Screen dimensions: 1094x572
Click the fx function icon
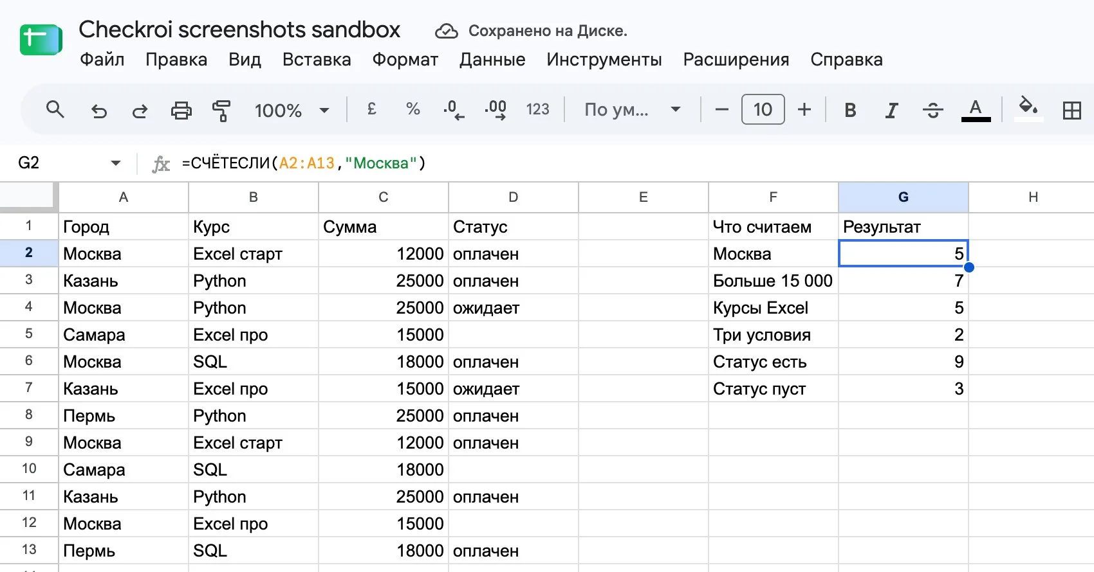tap(161, 165)
